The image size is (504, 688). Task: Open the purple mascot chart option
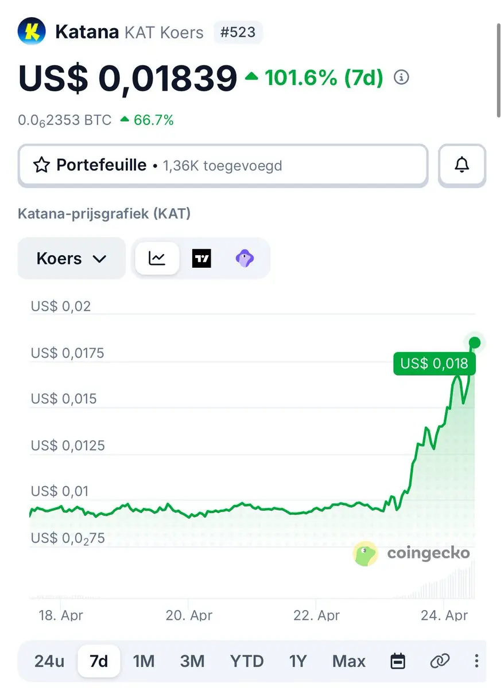pos(245,259)
